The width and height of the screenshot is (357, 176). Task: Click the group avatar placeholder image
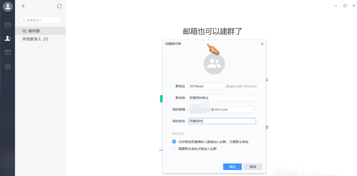214,64
